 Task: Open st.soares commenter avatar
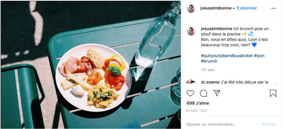[x=191, y=82]
